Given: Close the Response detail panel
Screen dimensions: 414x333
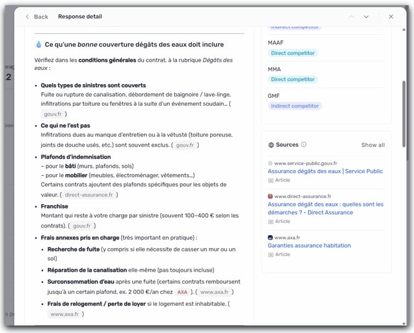Looking at the screenshot, I should click(x=391, y=17).
